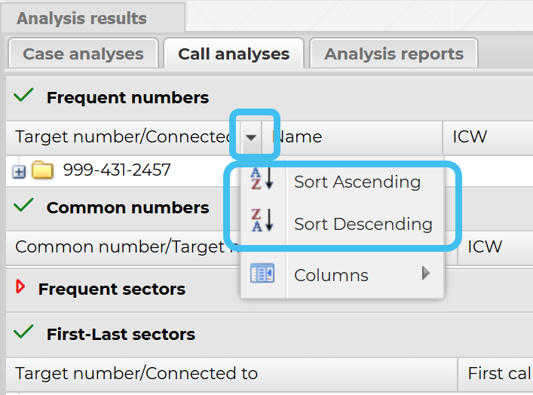Click the green checkmark beside Frequent numbers
This screenshot has width=533, height=395.
click(x=25, y=96)
